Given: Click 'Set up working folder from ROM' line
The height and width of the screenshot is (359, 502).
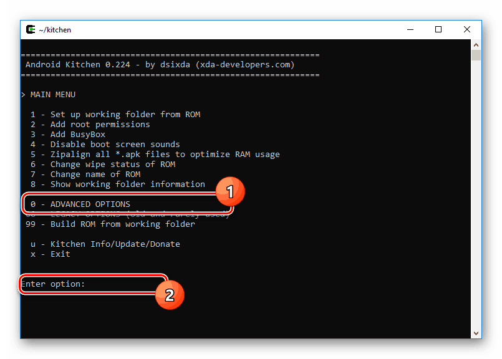Looking at the screenshot, I should pyautogui.click(x=115, y=115).
